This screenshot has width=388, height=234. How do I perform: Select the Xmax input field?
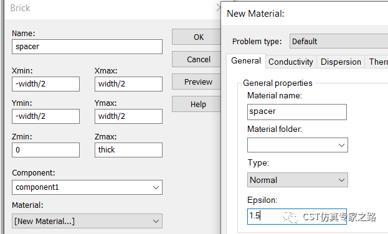128,84
